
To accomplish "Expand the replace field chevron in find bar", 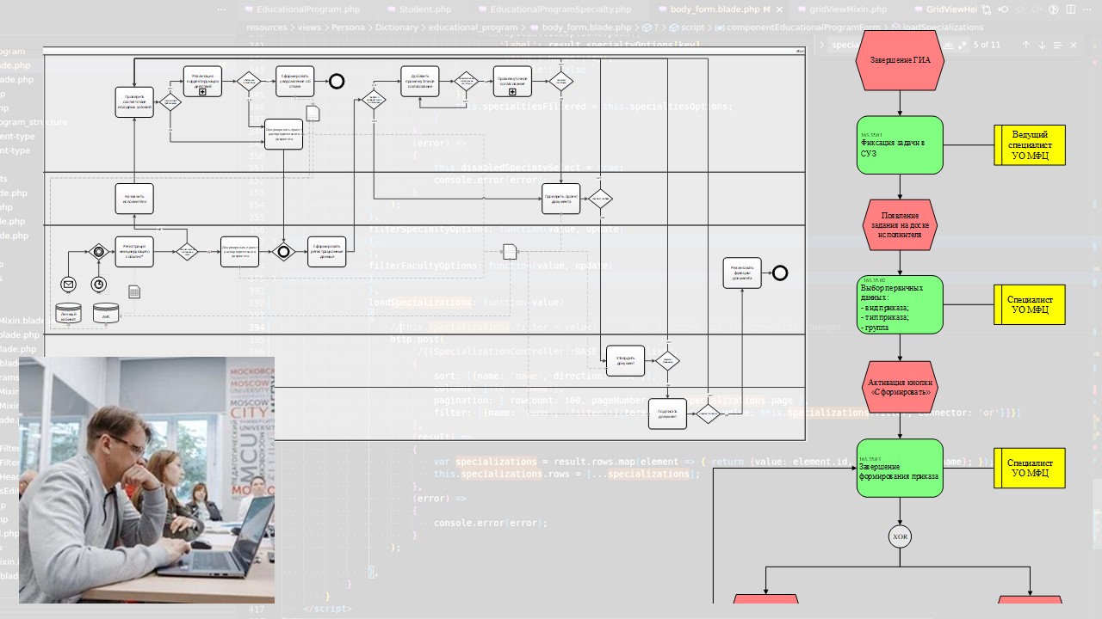I will [822, 45].
